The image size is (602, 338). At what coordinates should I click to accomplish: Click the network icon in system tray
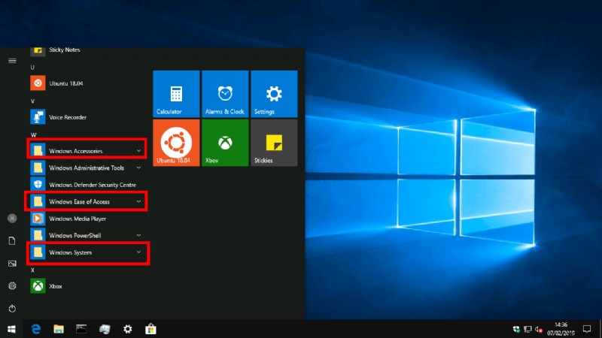[x=528, y=329]
